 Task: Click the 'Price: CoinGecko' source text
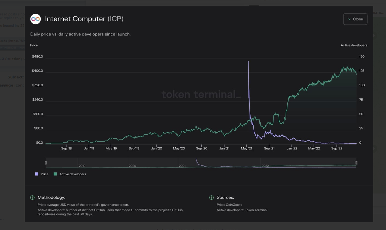tap(229, 205)
